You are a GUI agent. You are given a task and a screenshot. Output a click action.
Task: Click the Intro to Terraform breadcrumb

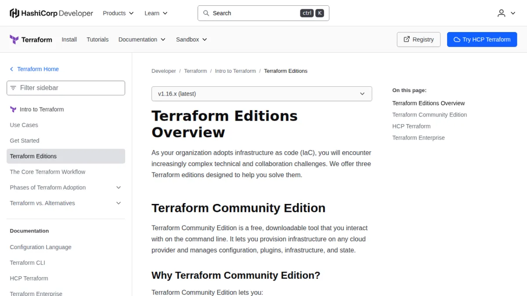click(x=235, y=71)
